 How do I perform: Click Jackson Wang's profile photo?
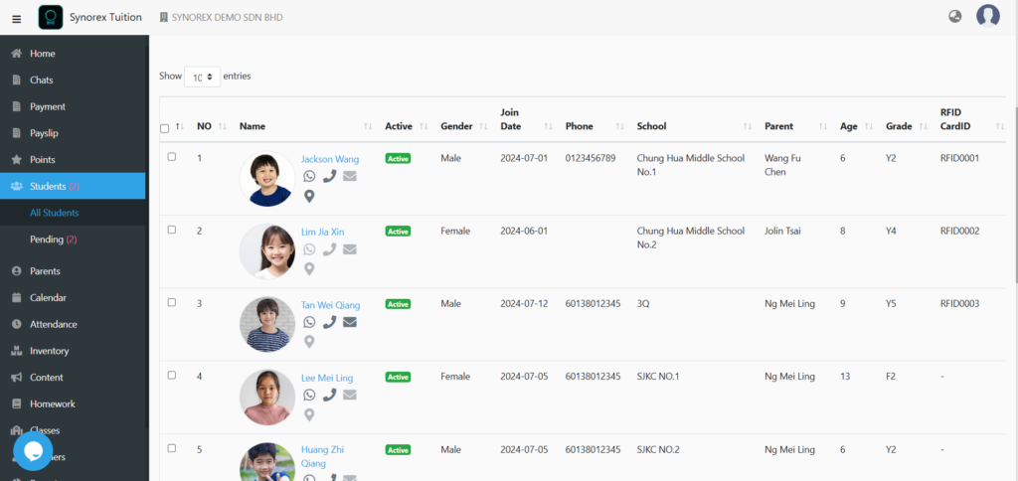coord(266,179)
